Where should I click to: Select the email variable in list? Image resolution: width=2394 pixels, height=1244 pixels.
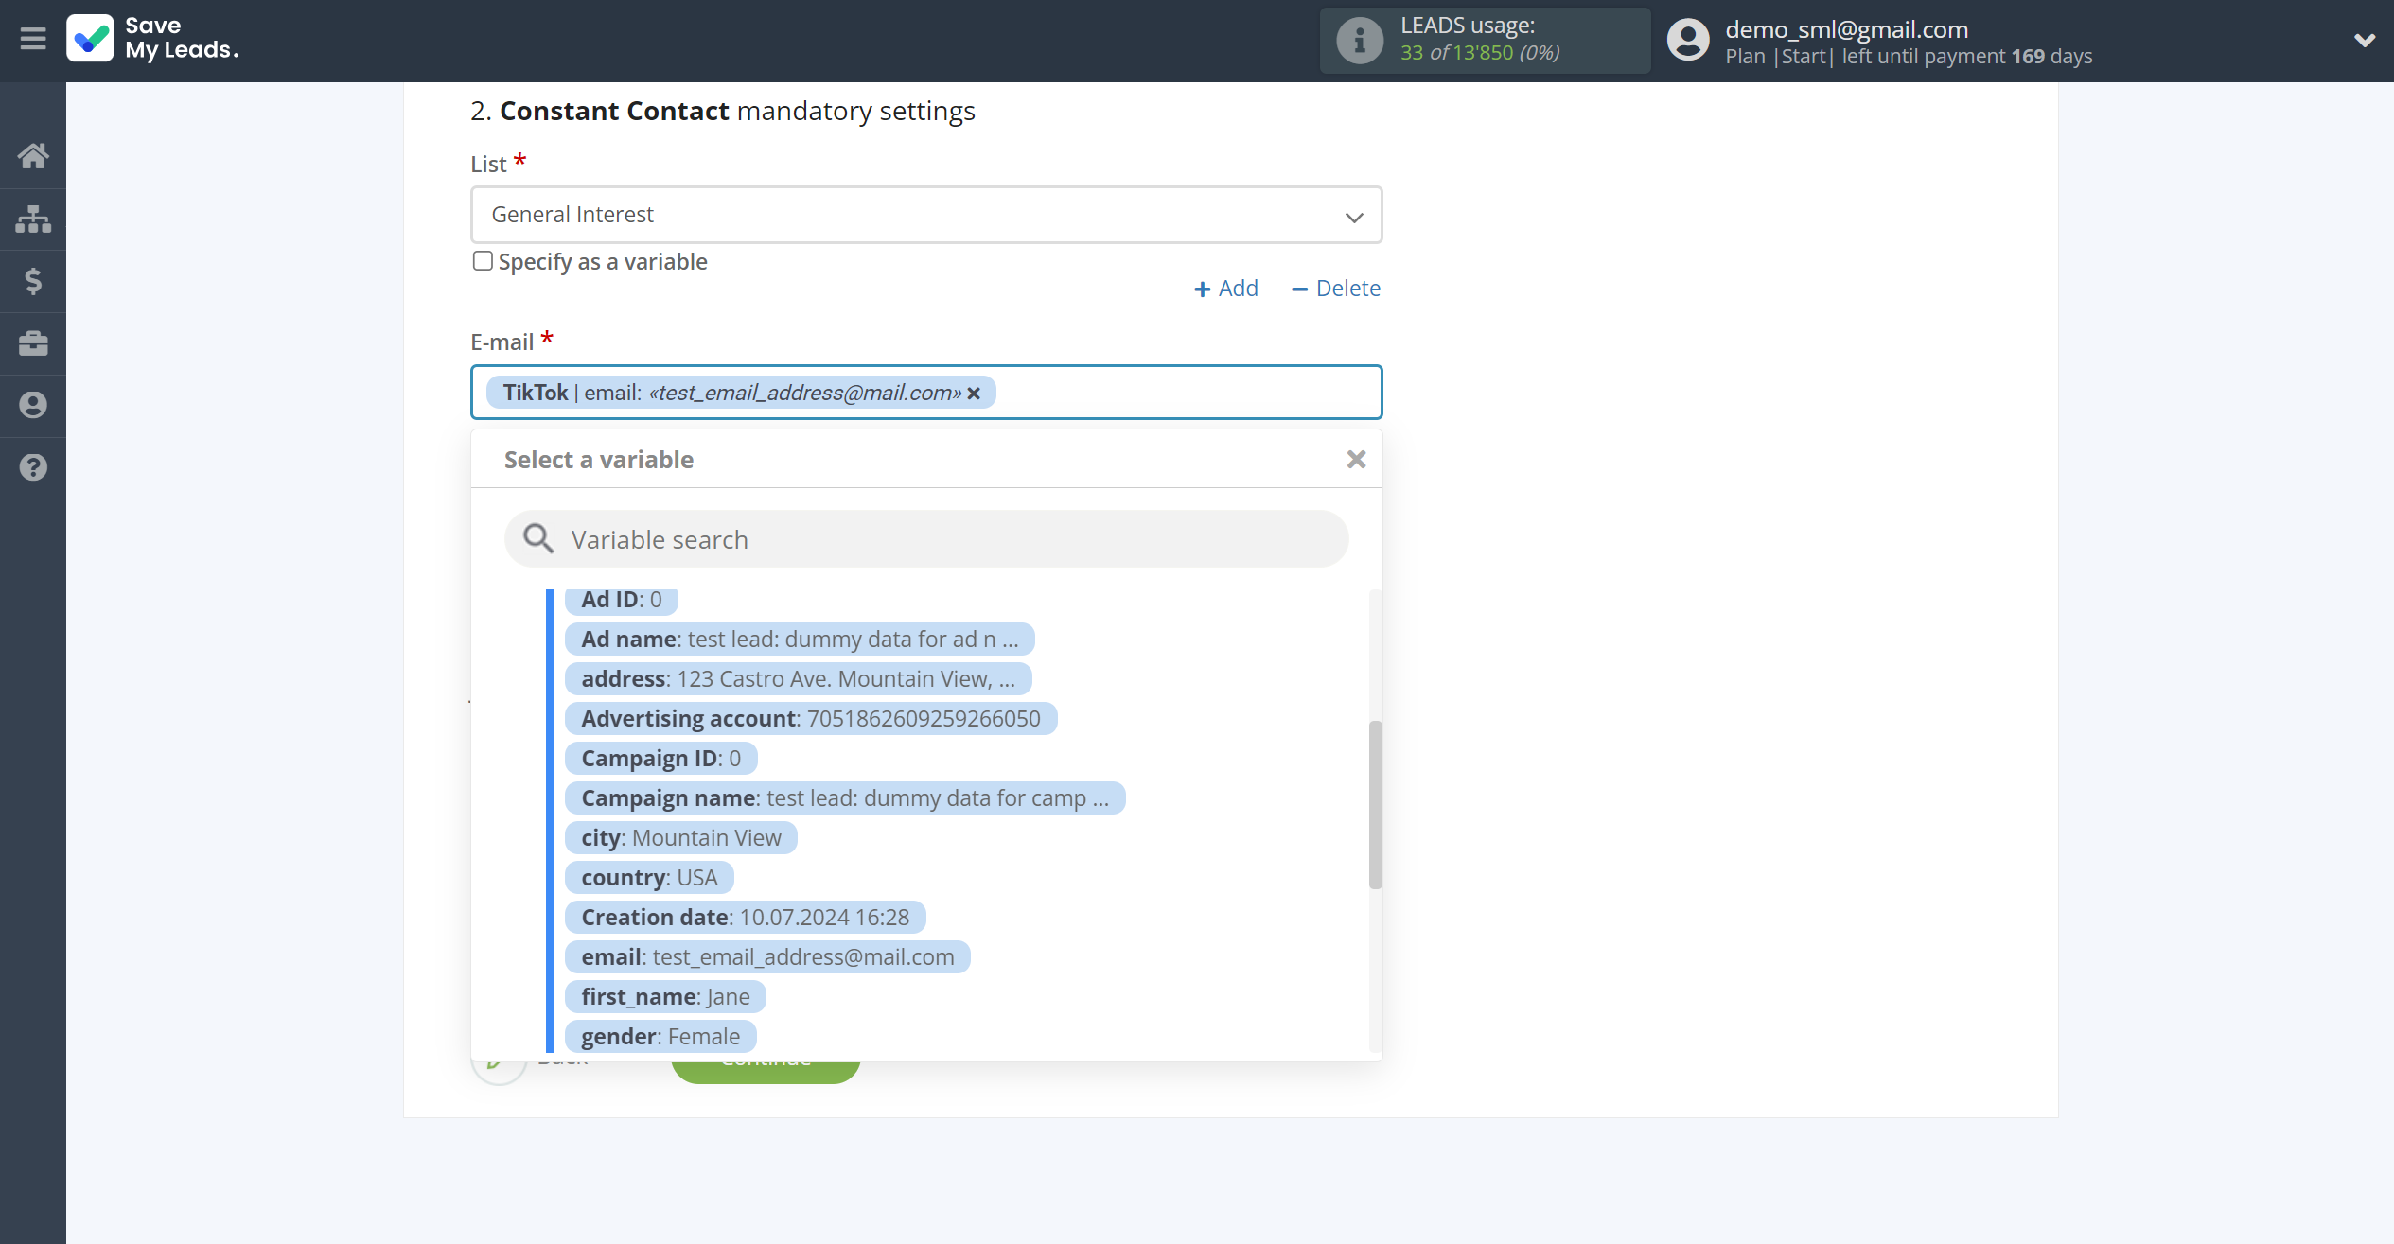tap(767, 957)
